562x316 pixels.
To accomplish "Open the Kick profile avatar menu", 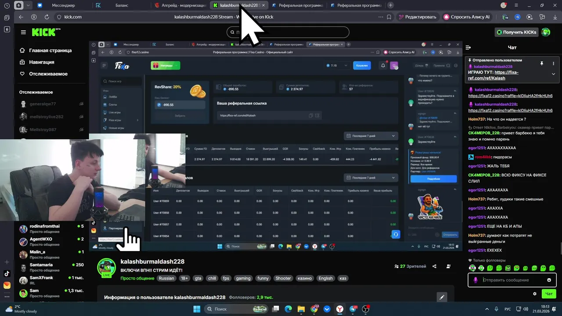I will pyautogui.click(x=546, y=32).
